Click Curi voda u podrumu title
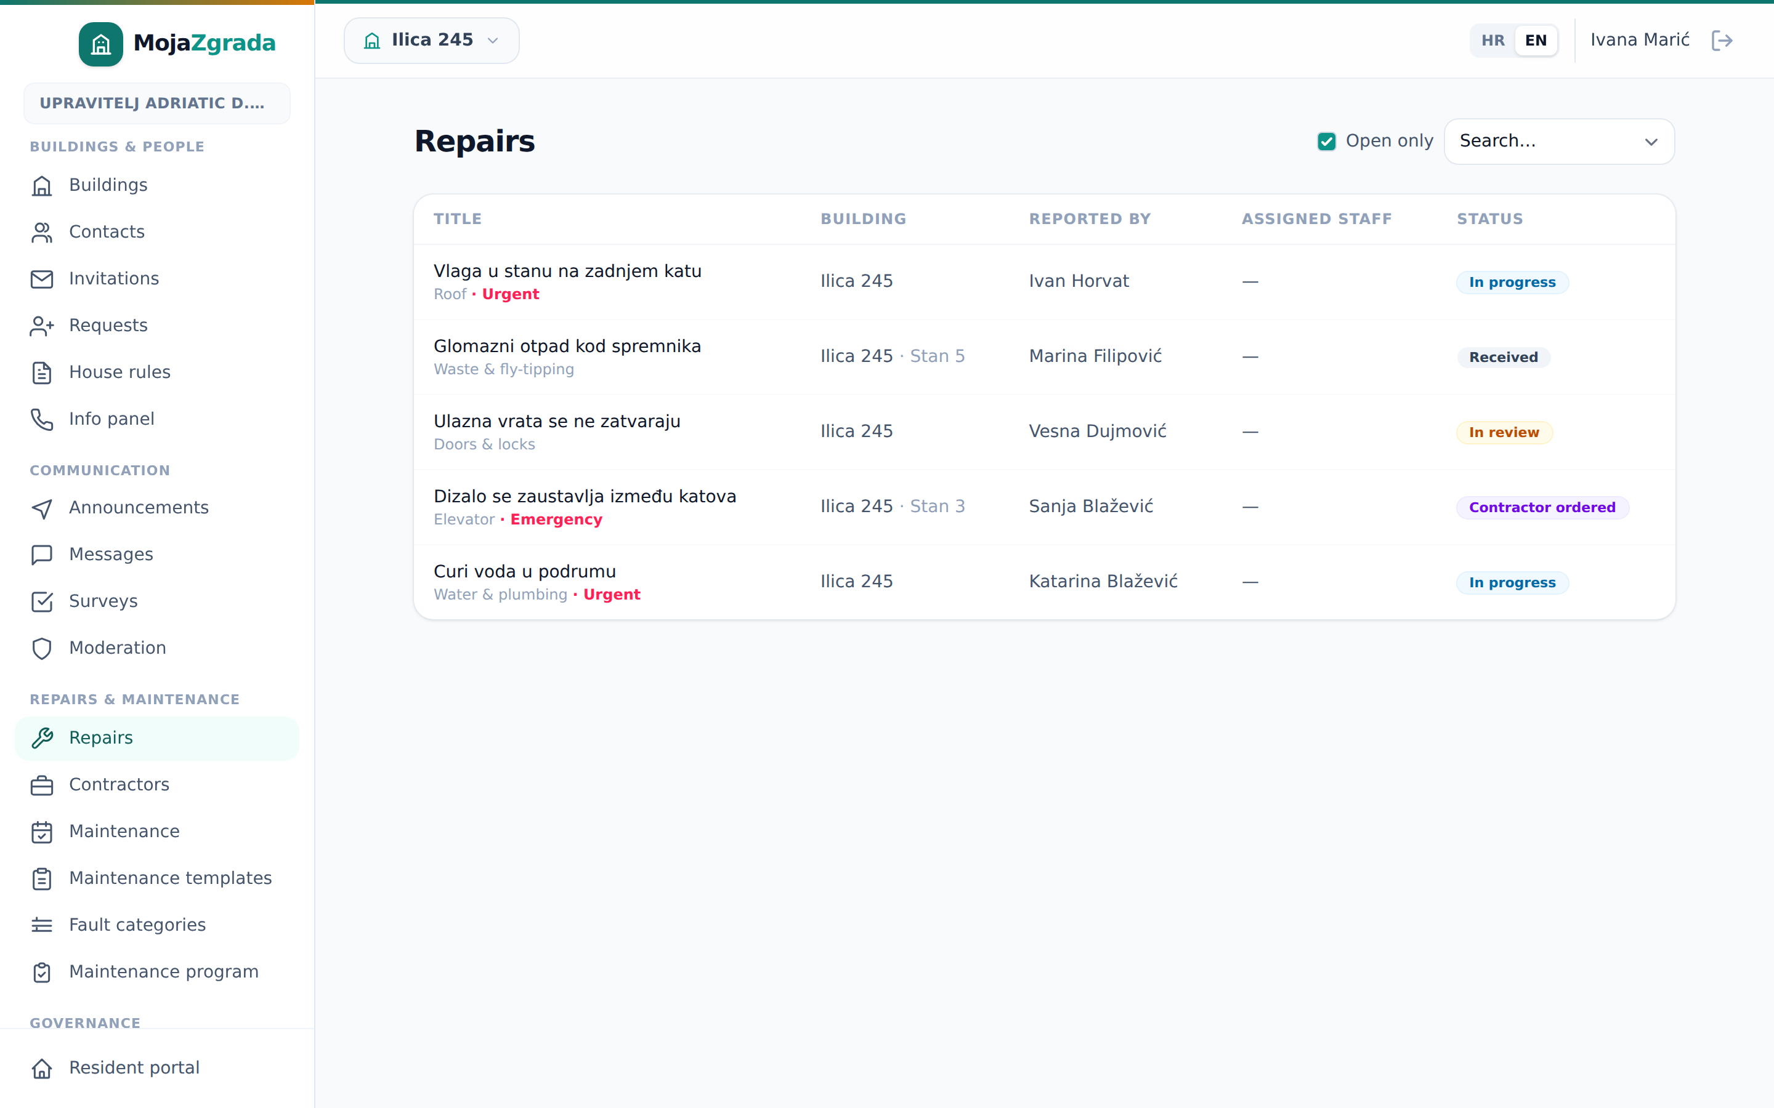The image size is (1774, 1108). (x=525, y=572)
